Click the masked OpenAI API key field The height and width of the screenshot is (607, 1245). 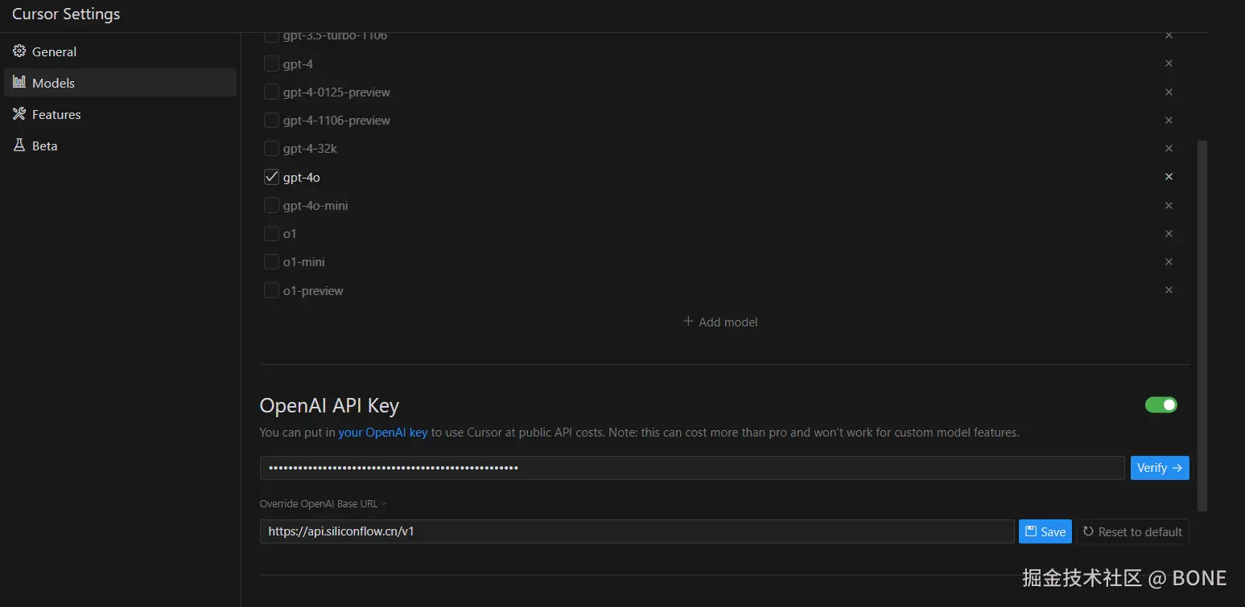692,468
